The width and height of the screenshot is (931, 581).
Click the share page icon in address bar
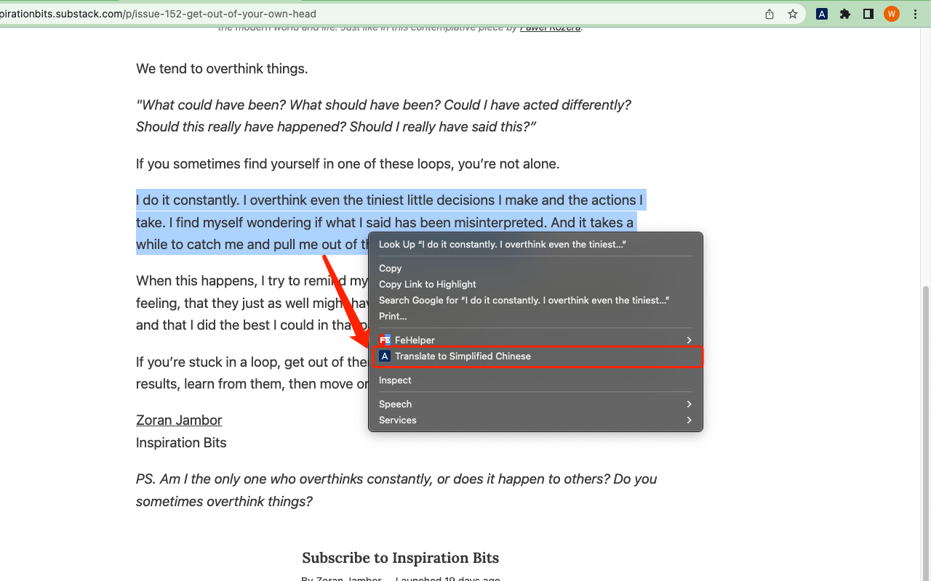[770, 14]
